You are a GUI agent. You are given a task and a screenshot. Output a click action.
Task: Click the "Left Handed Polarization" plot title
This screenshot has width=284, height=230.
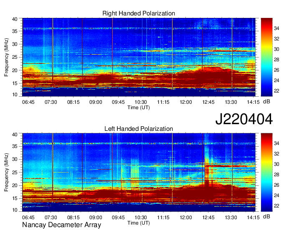pos(139,129)
